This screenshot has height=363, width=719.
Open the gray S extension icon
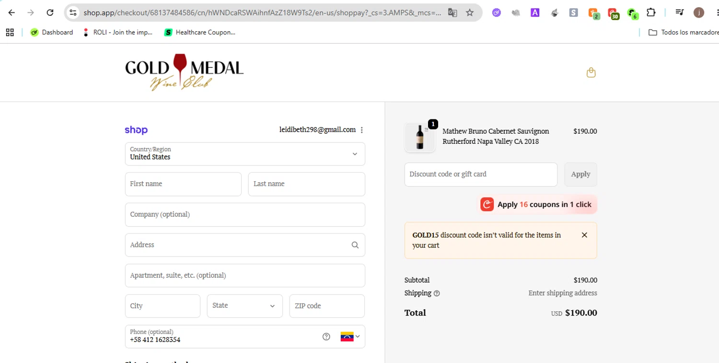tap(573, 13)
